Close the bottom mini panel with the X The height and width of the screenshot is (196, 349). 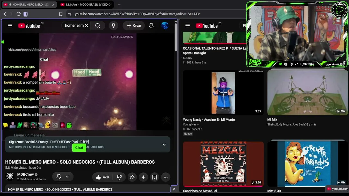point(174,189)
